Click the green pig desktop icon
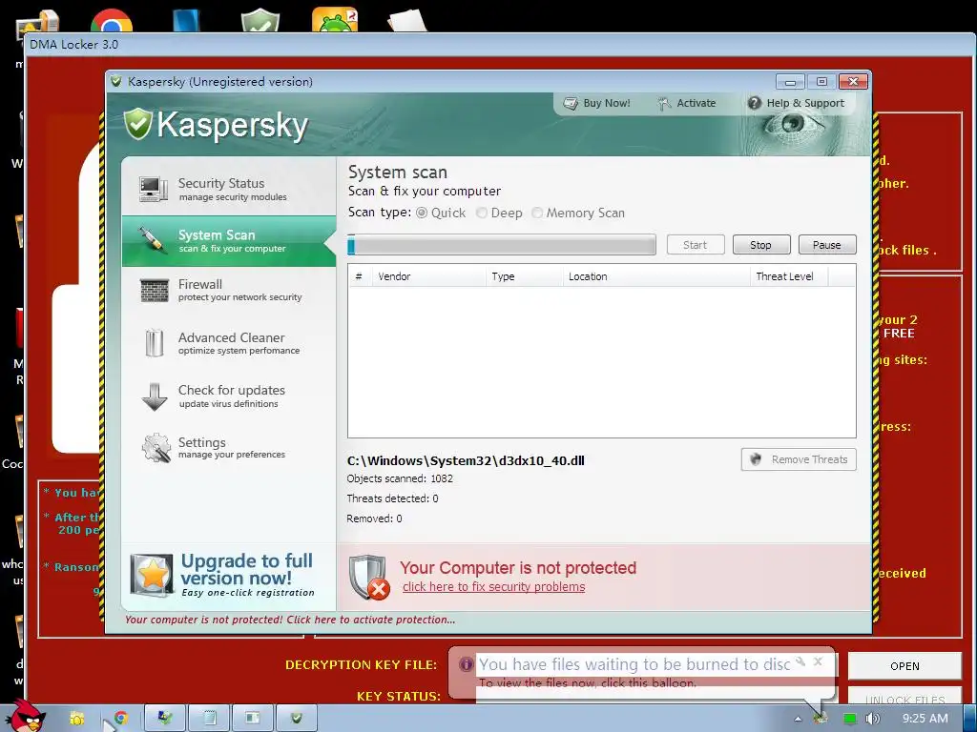Viewport: 977px width, 732px height. (335, 19)
